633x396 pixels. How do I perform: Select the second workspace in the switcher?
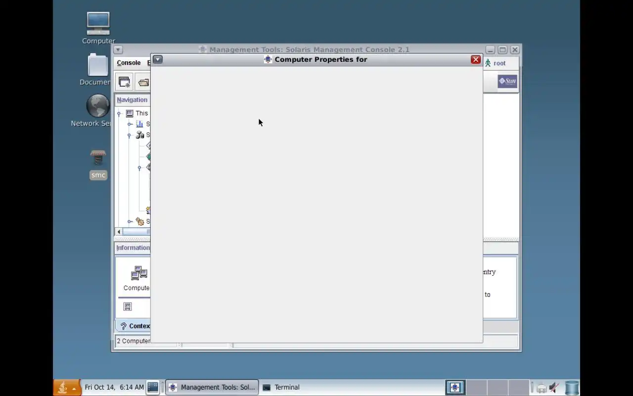coord(477,388)
